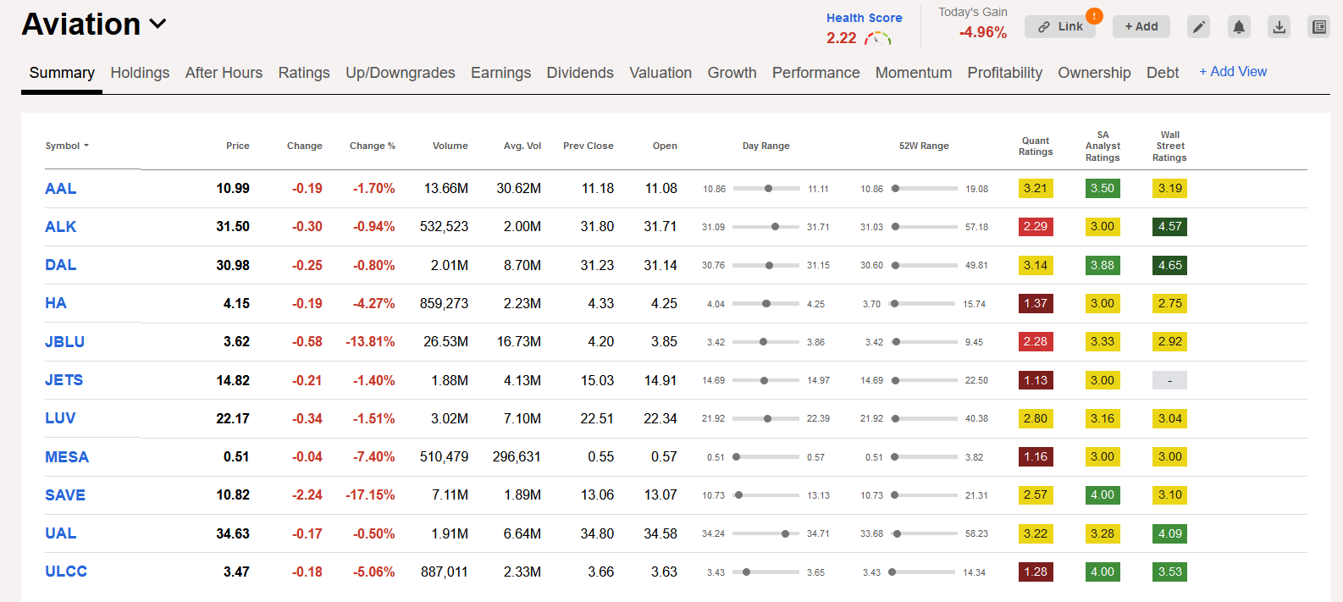Screen dimensions: 1343x602
Task: Open the LUV ticker link
Action: click(x=60, y=418)
